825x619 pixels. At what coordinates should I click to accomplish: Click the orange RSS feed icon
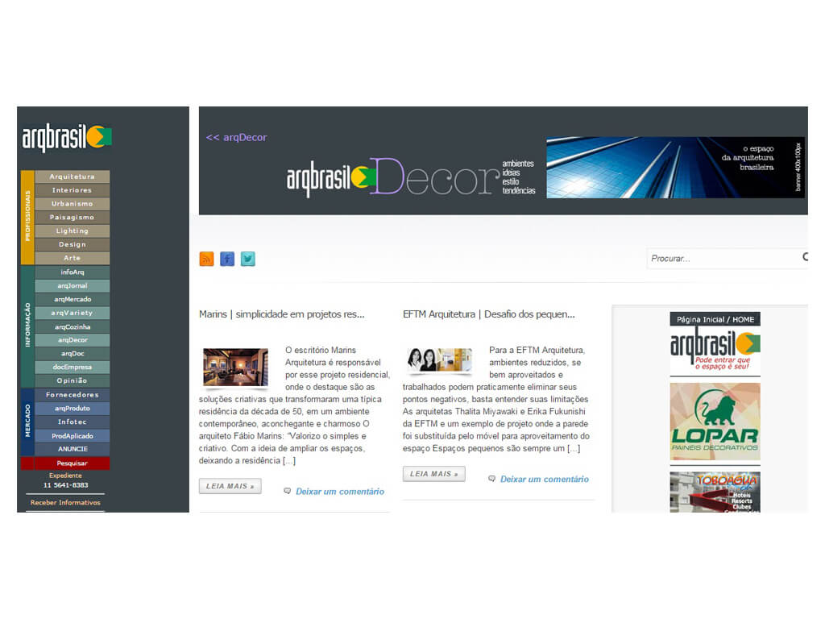pos(206,259)
